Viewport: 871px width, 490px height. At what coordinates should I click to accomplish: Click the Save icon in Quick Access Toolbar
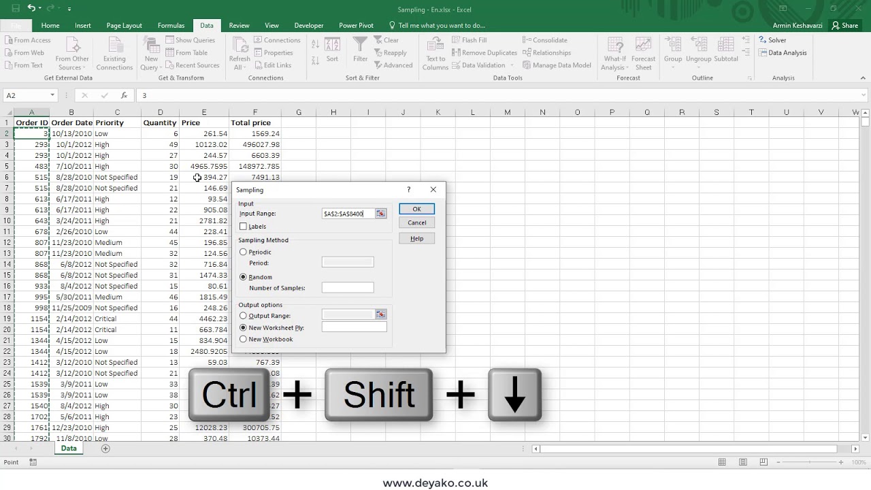tap(15, 9)
